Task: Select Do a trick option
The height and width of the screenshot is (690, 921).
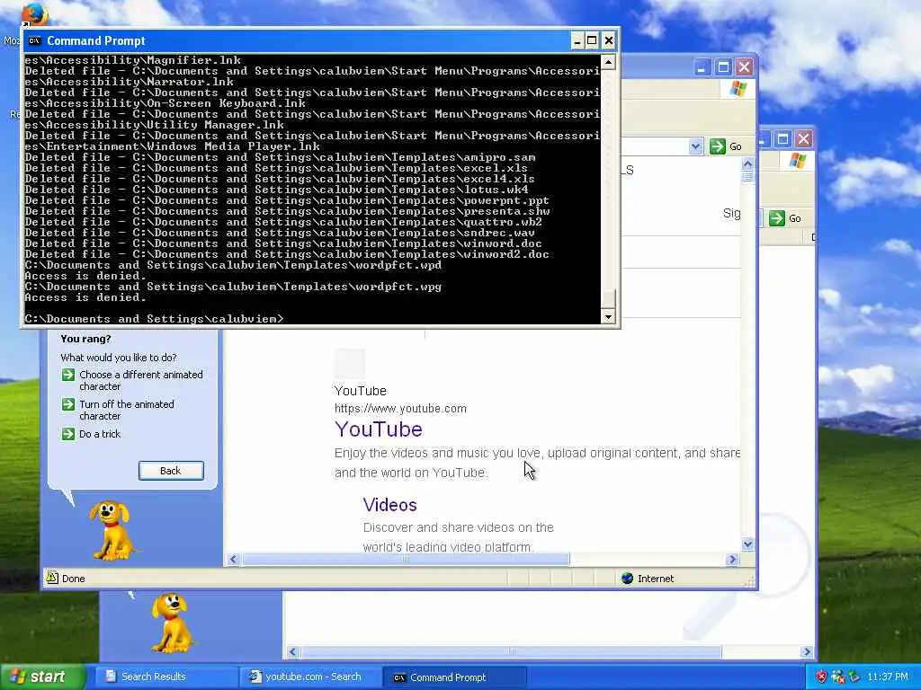Action: tap(100, 434)
